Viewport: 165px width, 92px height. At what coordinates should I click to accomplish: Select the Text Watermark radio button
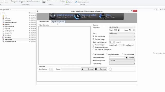(x=122, y=54)
